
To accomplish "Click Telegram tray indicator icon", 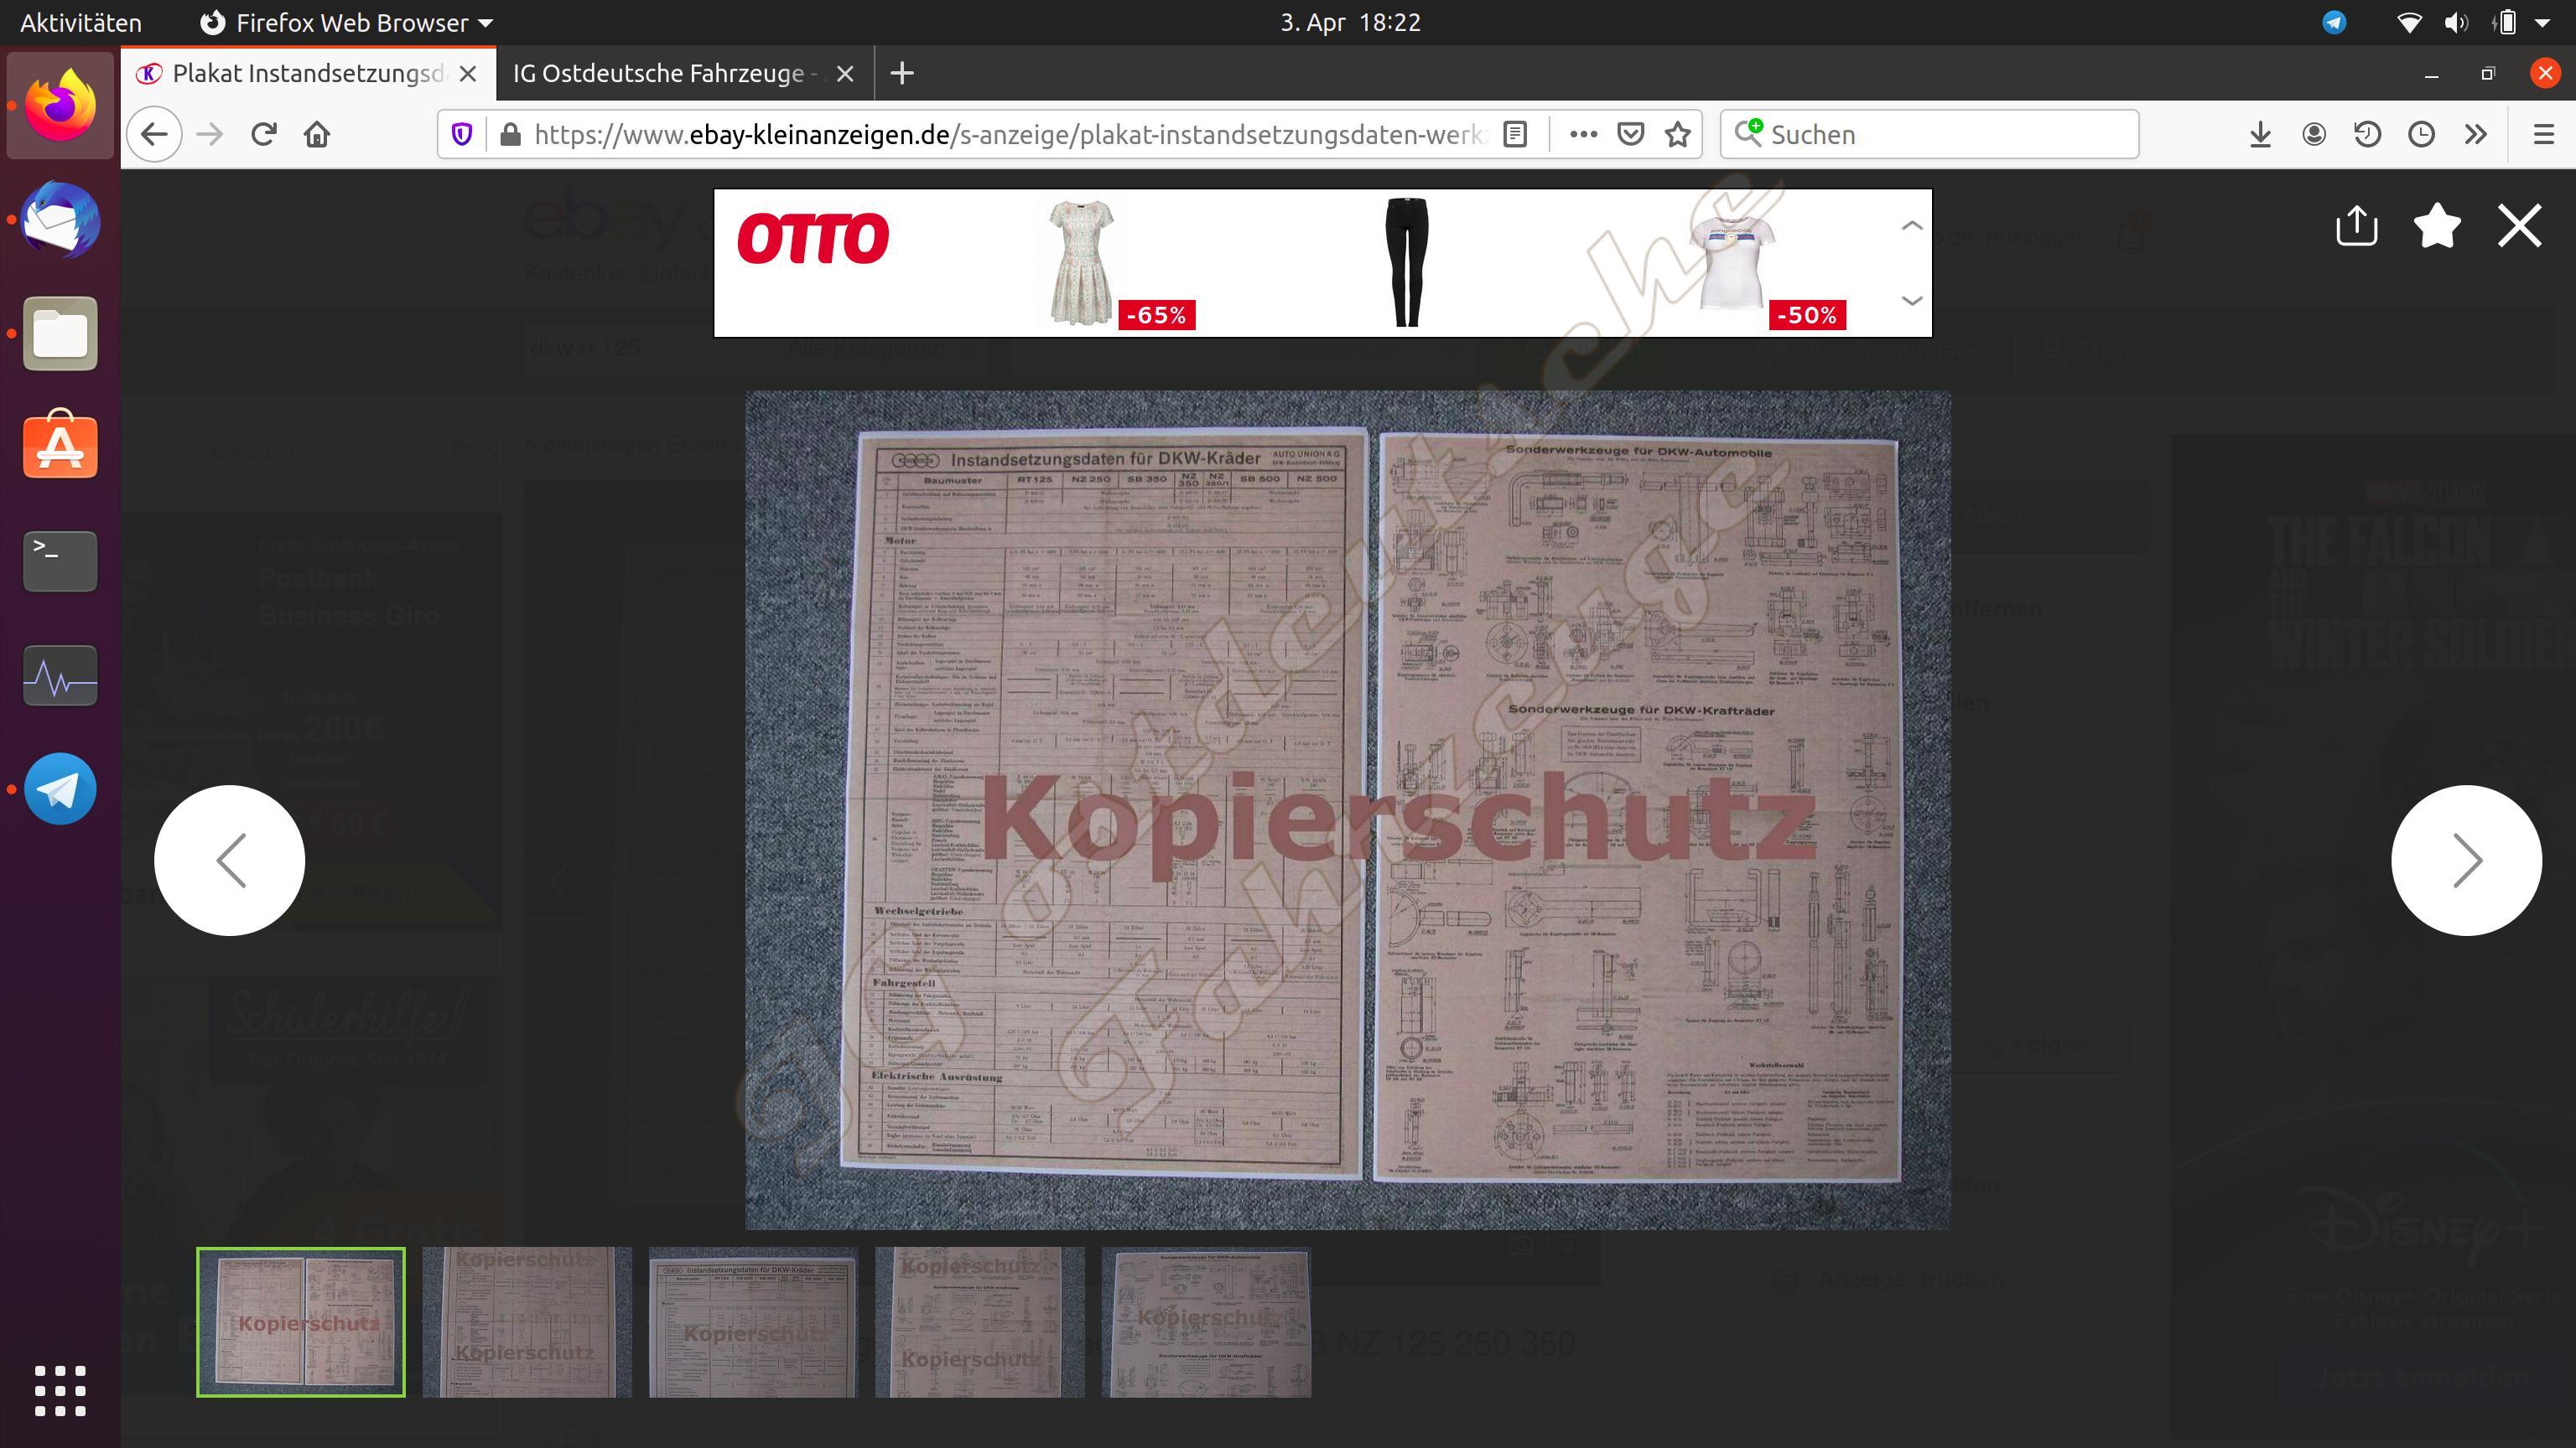I will click(x=2334, y=22).
